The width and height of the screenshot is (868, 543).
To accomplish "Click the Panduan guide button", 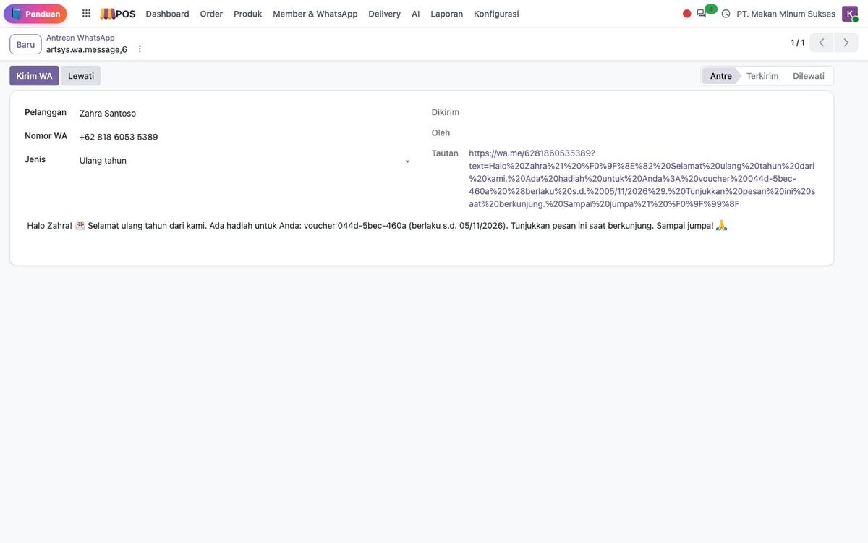I will pos(35,14).
